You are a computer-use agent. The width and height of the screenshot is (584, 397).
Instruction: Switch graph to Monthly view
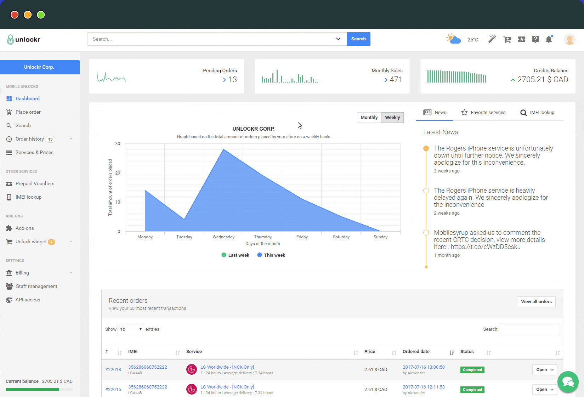pyautogui.click(x=369, y=118)
